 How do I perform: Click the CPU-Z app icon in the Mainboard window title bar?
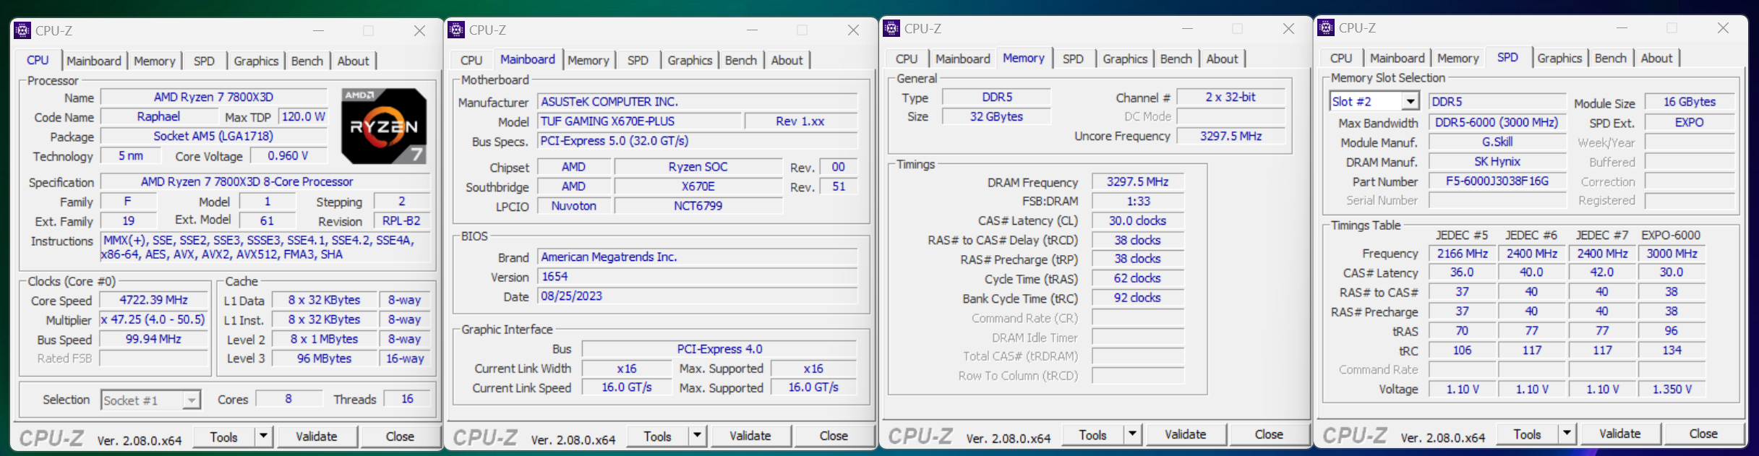[456, 30]
